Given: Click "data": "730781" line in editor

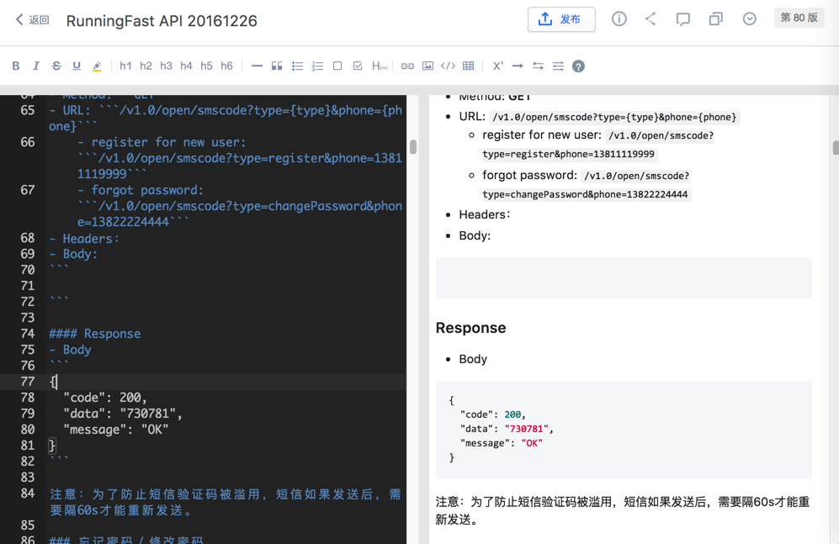Looking at the screenshot, I should (x=123, y=414).
